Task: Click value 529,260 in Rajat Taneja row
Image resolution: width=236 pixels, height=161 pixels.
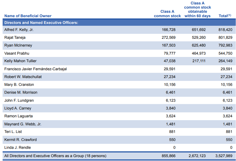Action: tap(199, 37)
